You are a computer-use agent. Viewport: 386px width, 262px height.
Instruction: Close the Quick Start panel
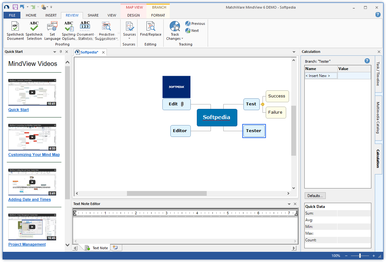pyautogui.click(x=67, y=52)
